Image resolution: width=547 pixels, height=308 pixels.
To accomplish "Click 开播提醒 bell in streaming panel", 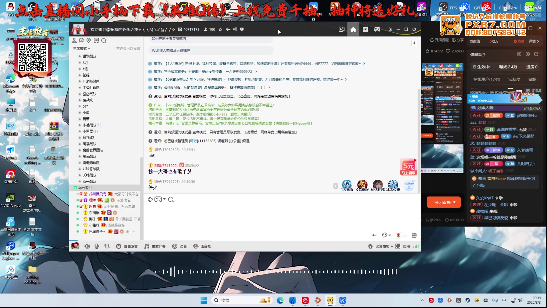I will tap(439, 40).
